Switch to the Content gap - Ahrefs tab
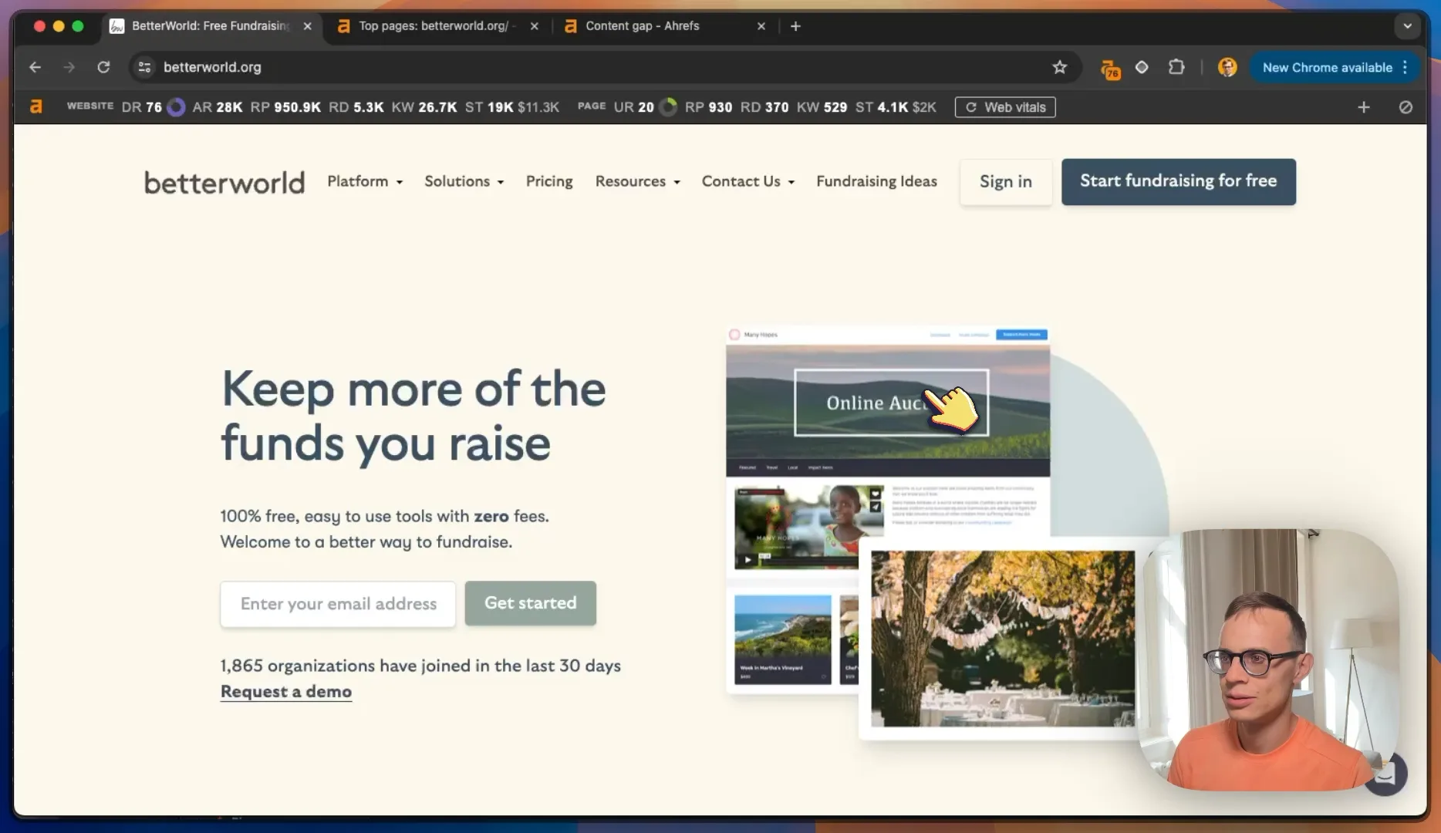 642,25
